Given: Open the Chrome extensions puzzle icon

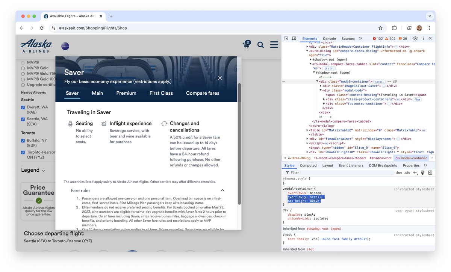Looking at the screenshot, I should click(x=394, y=28).
